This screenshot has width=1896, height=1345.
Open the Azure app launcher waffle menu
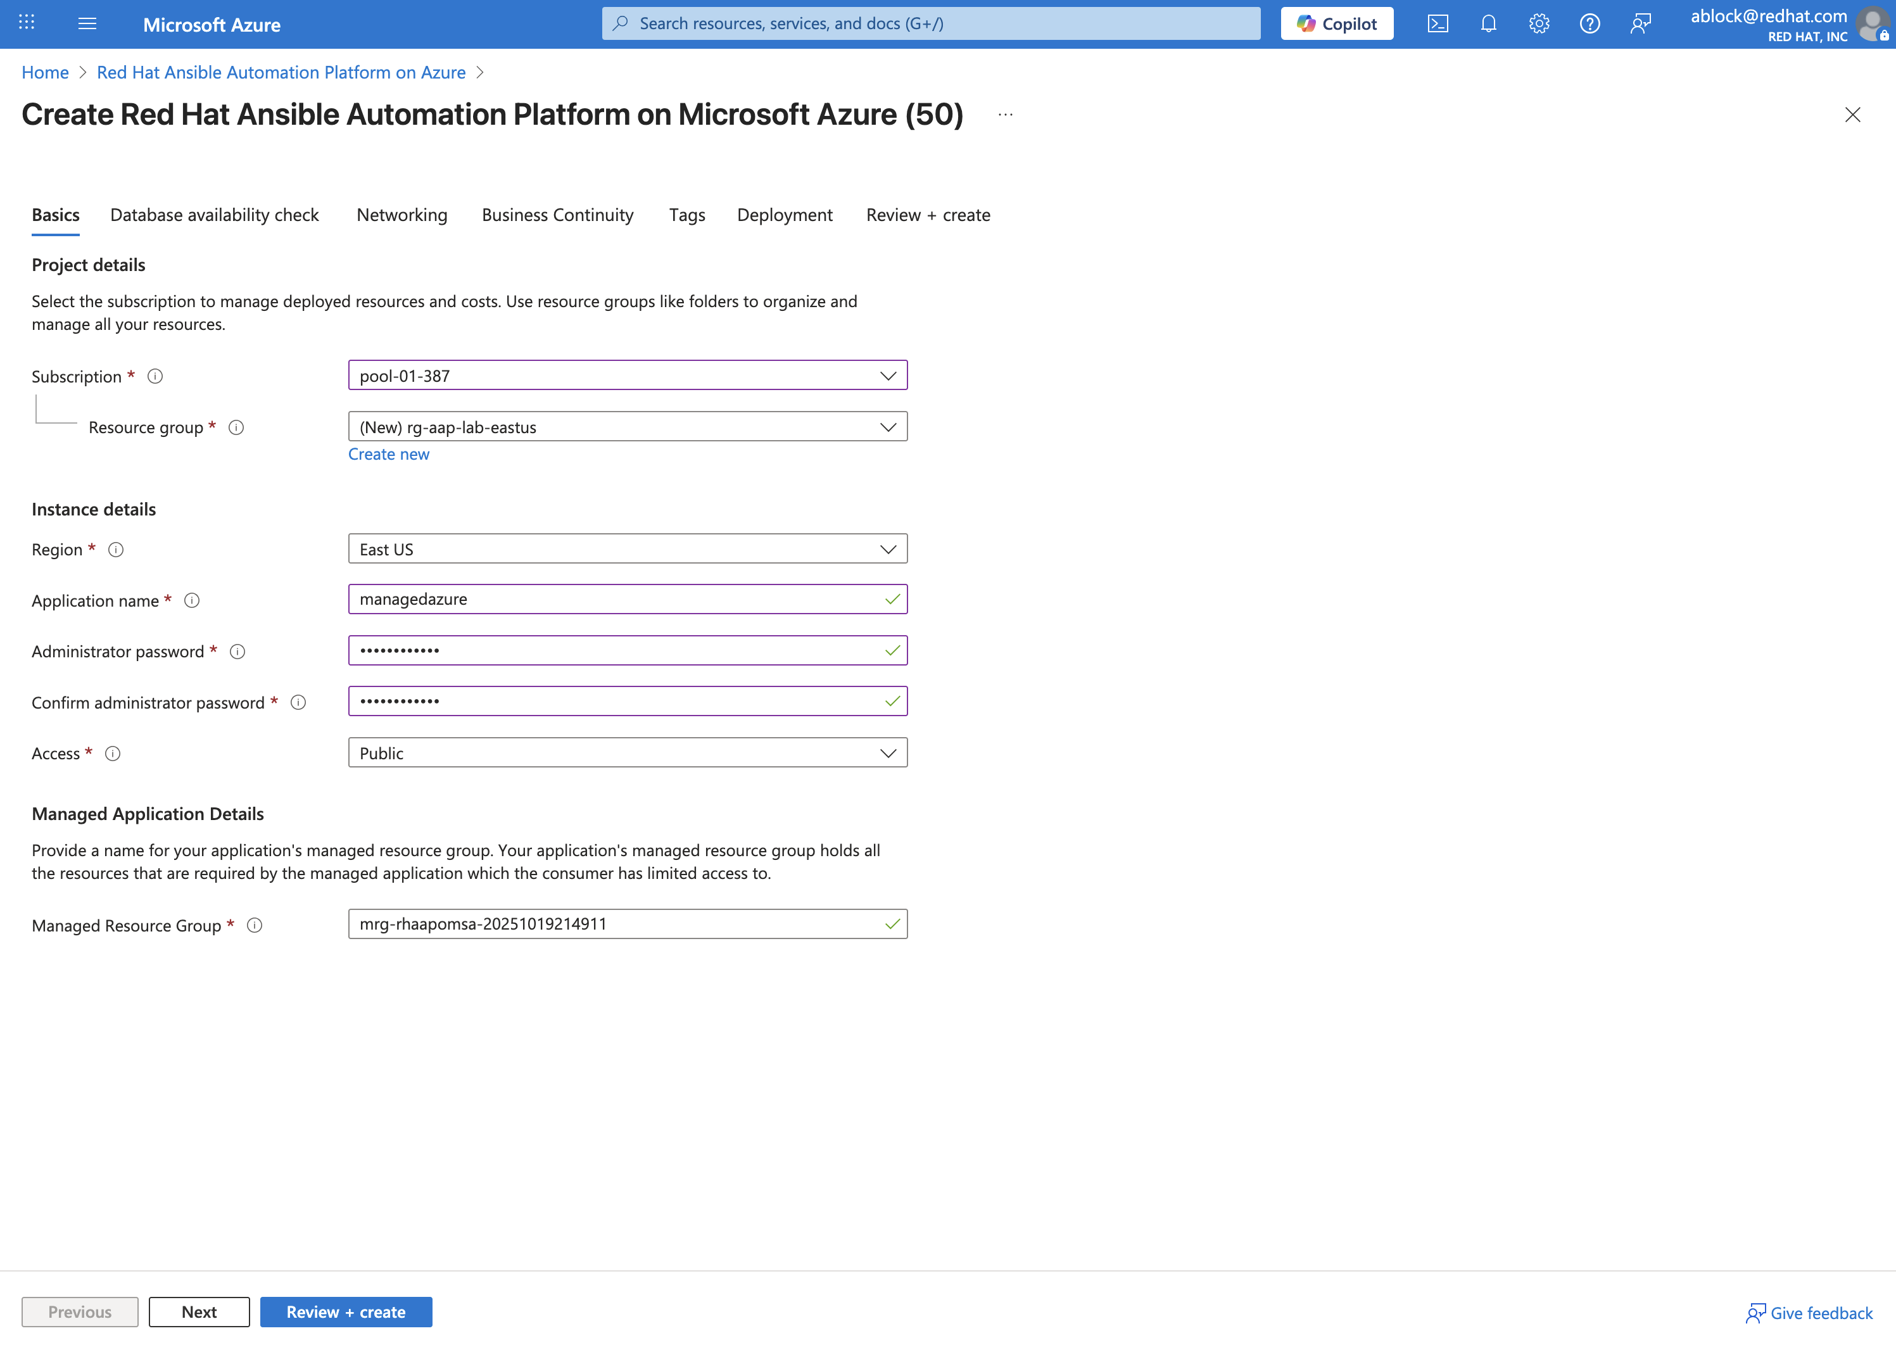click(26, 23)
